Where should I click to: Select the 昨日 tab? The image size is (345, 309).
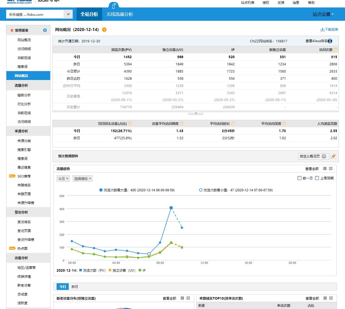pos(75,287)
